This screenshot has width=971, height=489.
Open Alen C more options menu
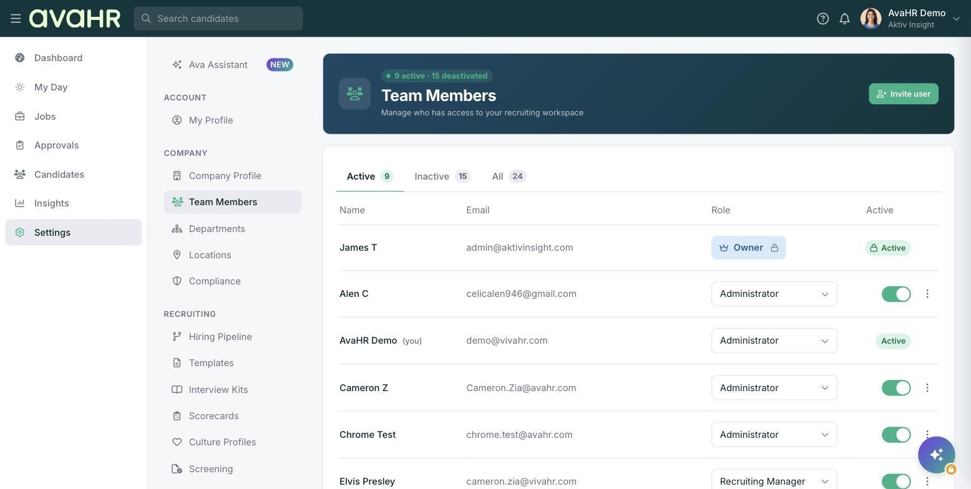point(927,294)
